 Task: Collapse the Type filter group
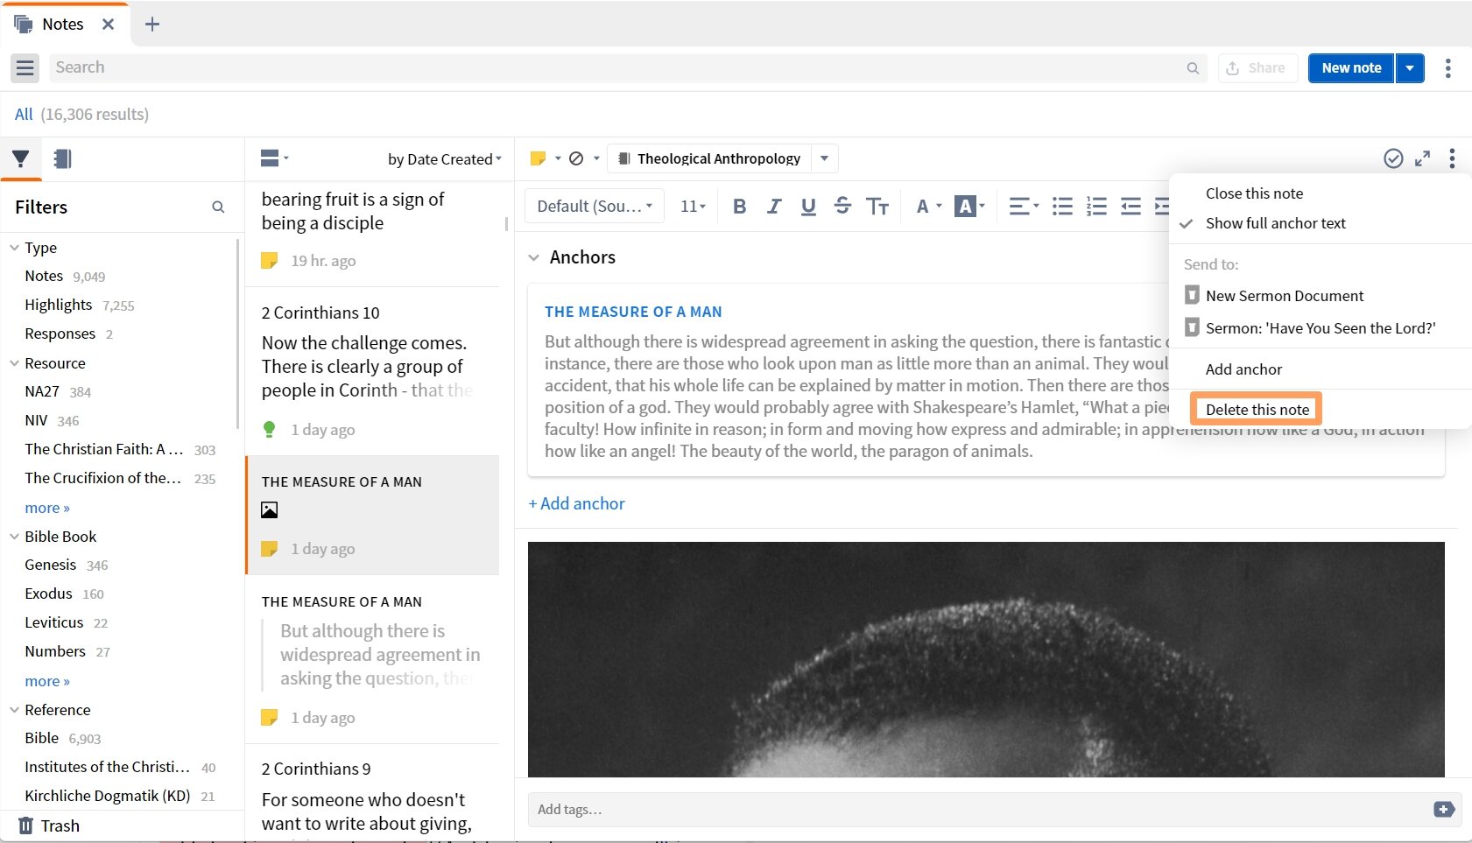point(14,248)
